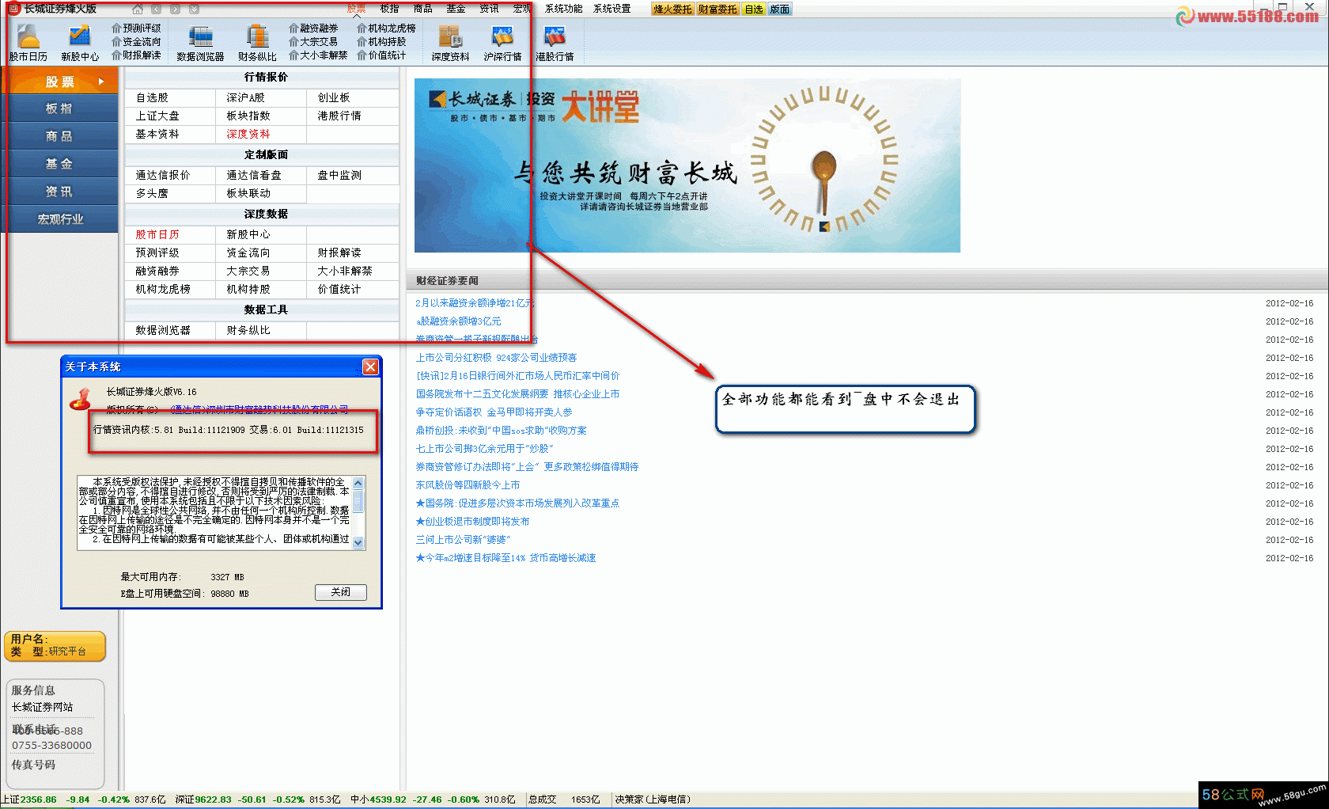This screenshot has width=1329, height=809.
Task: Click the 上证 index value 2356.86 in the status bar
Action: 38,800
